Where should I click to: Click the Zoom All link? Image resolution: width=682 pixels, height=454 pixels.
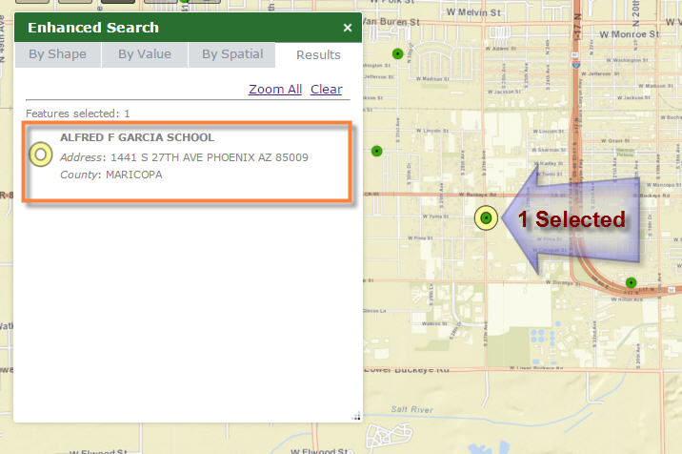(x=275, y=89)
